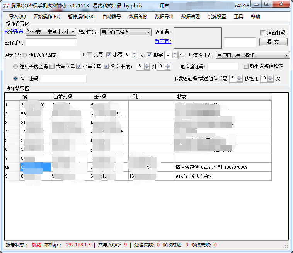Decrease the minimum 长度 stepper
The width and height of the screenshot is (293, 253).
pos(147,68)
